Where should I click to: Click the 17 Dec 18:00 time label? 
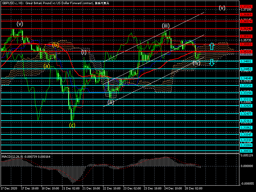coord(30,188)
